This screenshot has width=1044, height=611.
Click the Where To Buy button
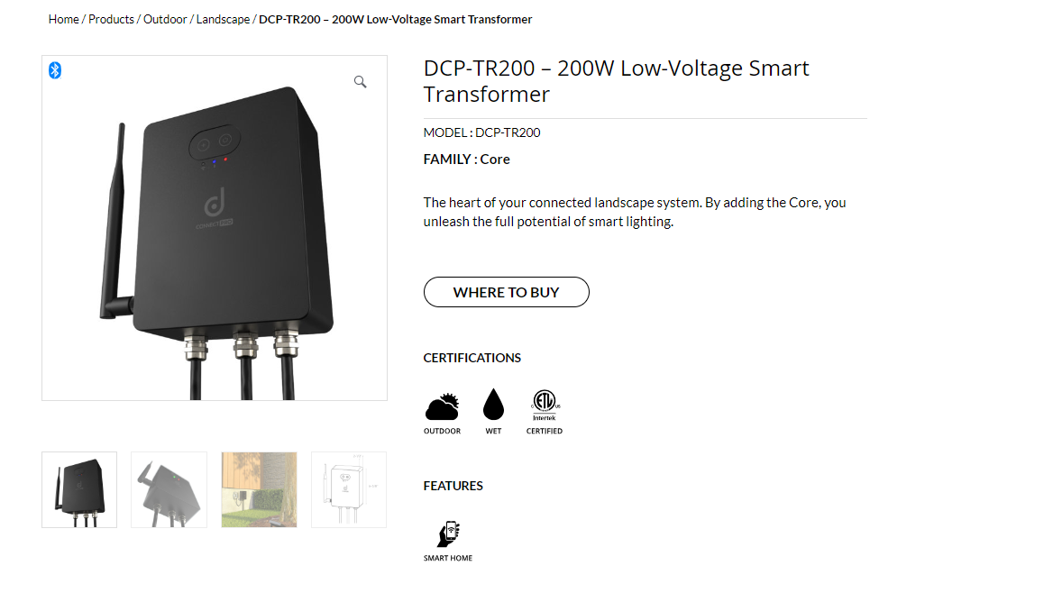tap(506, 292)
